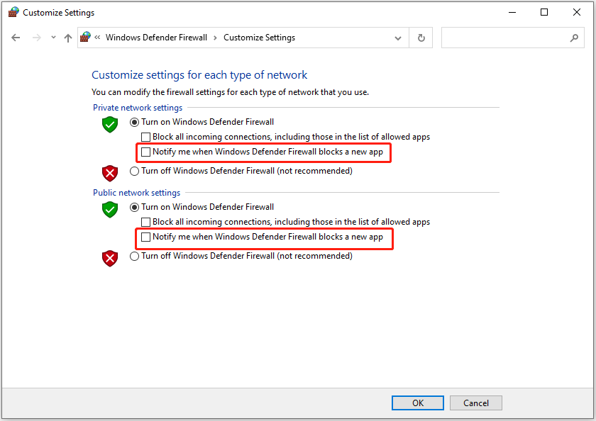Expand breadcrumb chevron after Windows Defender Firewall

click(215, 38)
